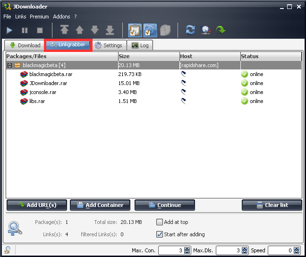Select jconsole.rar file
Viewport: 306px width, 257px height.
[x=43, y=92]
